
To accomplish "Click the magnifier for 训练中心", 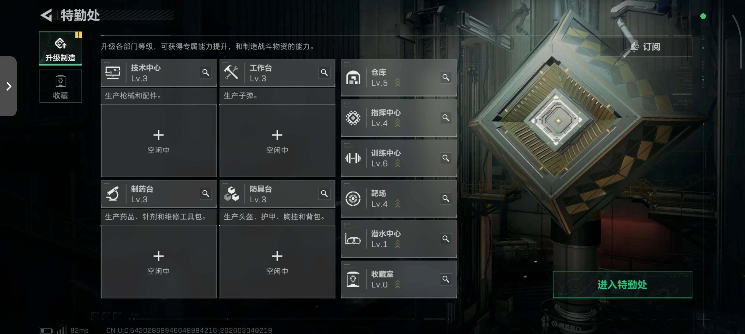I will (446, 158).
